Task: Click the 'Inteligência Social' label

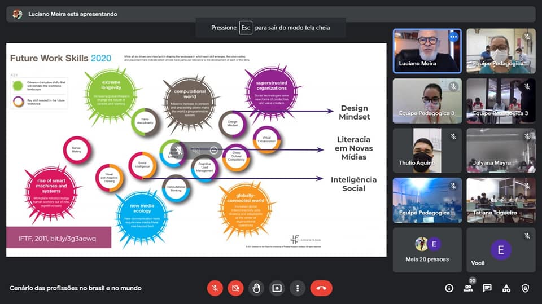Action: pos(353,184)
